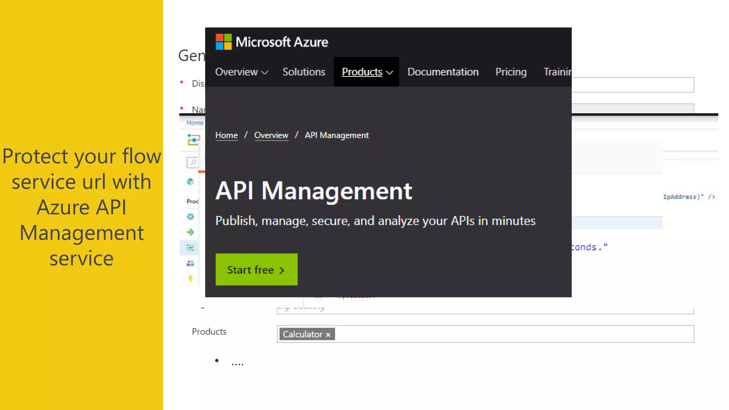
Task: Open the Overview dropdown in Azure nav
Action: 242,72
